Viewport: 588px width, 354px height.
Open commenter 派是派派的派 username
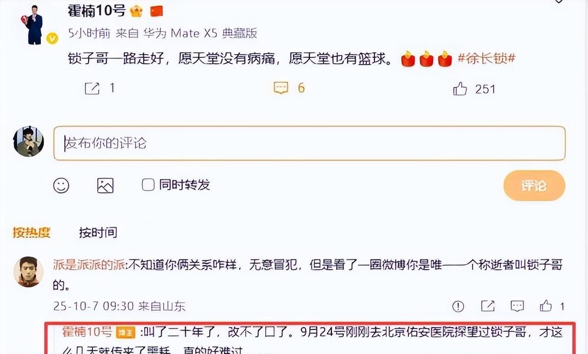90,265
